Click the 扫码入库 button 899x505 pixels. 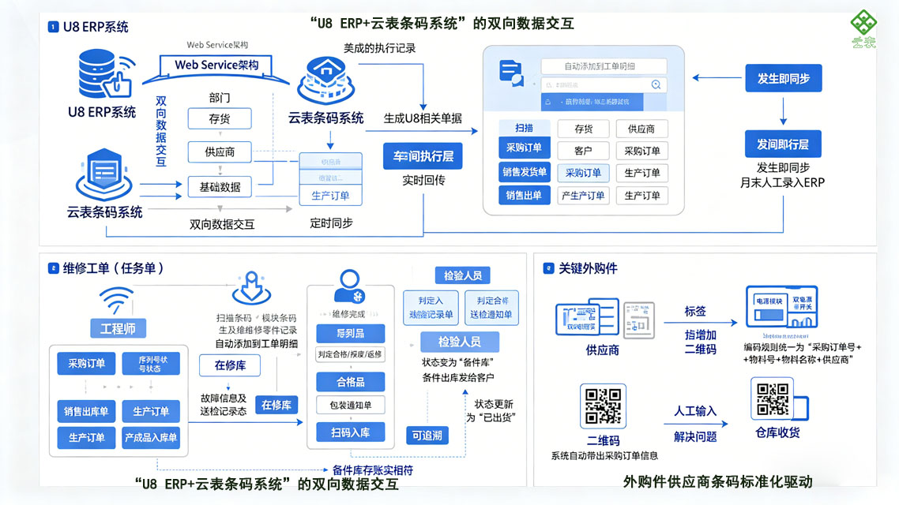(350, 432)
